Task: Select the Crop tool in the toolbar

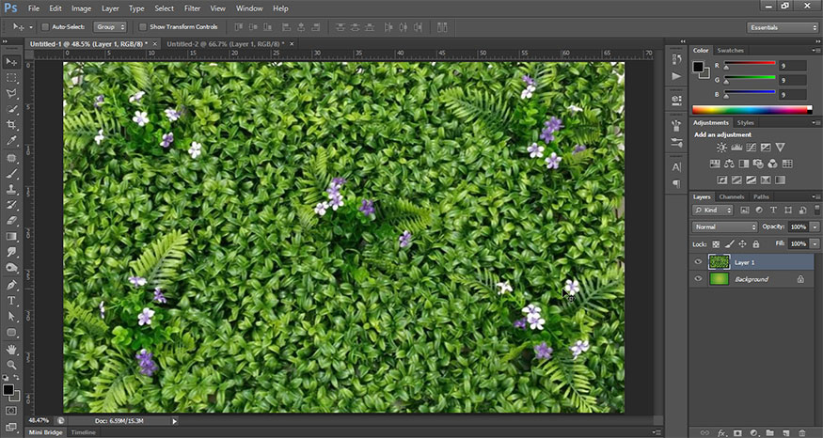Action: (x=12, y=125)
